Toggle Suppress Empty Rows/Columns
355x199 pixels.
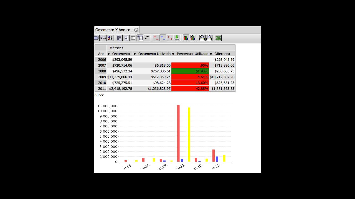[x=140, y=38]
